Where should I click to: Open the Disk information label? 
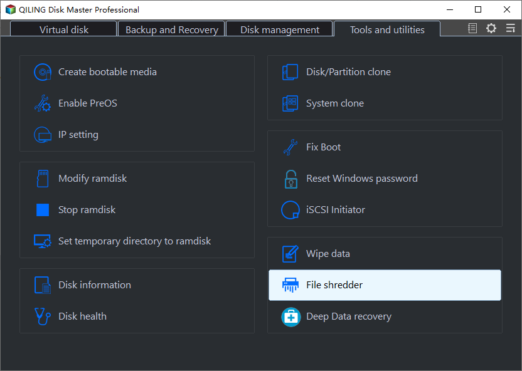(95, 285)
